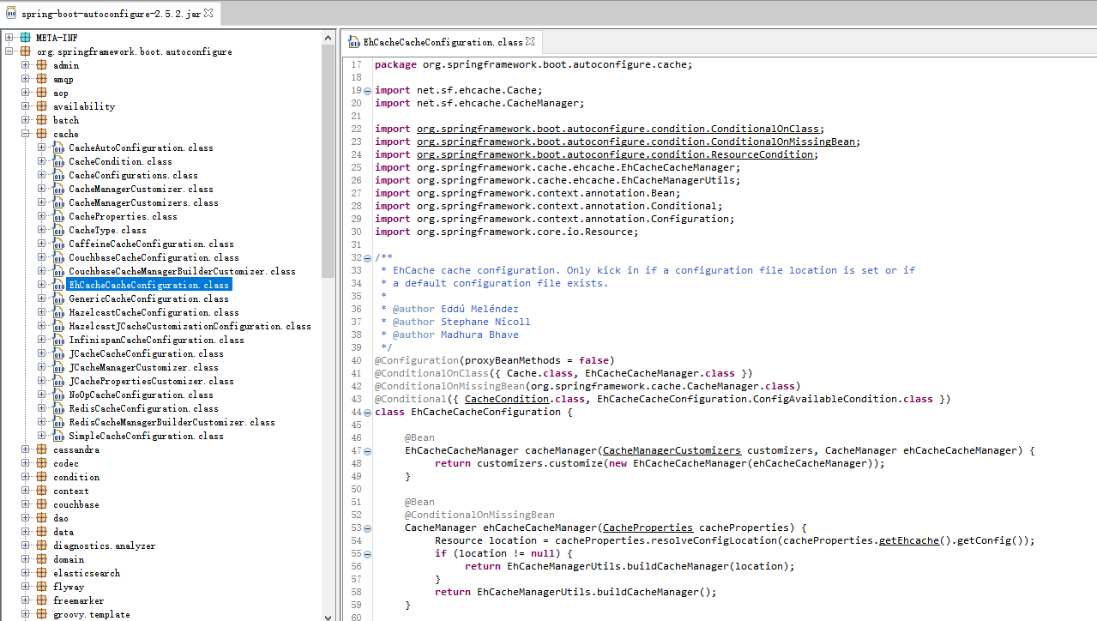The image size is (1097, 621).
Task: Click the package icon next to condition
Action: (x=40, y=477)
